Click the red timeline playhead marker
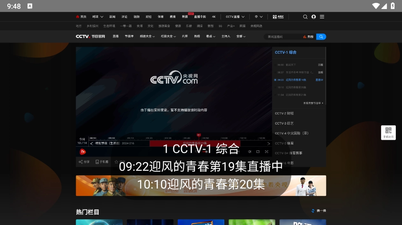Viewport: 402px width, 225px height. tap(199, 135)
